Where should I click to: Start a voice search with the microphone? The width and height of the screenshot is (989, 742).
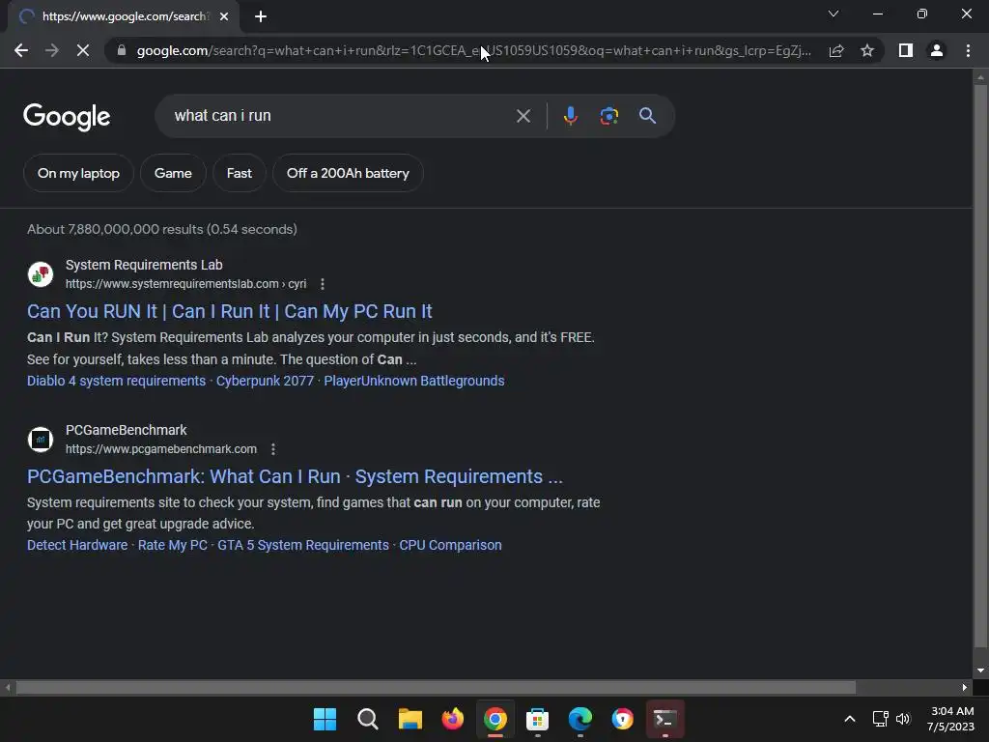tap(570, 116)
